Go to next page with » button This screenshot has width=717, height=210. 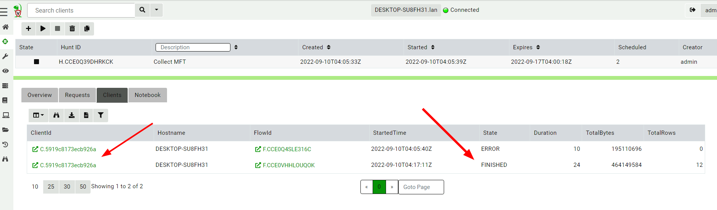tap(392, 187)
